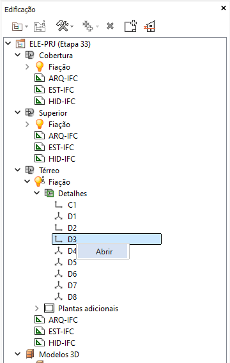Viewport: 230px width, 363px height.
Task: Click the delete X toolbar icon
Action: pyautogui.click(x=110, y=26)
